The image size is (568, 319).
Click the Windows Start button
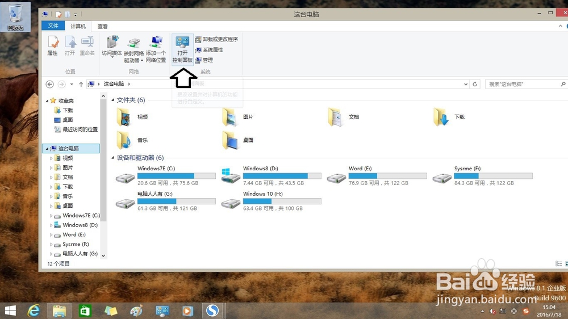point(10,310)
